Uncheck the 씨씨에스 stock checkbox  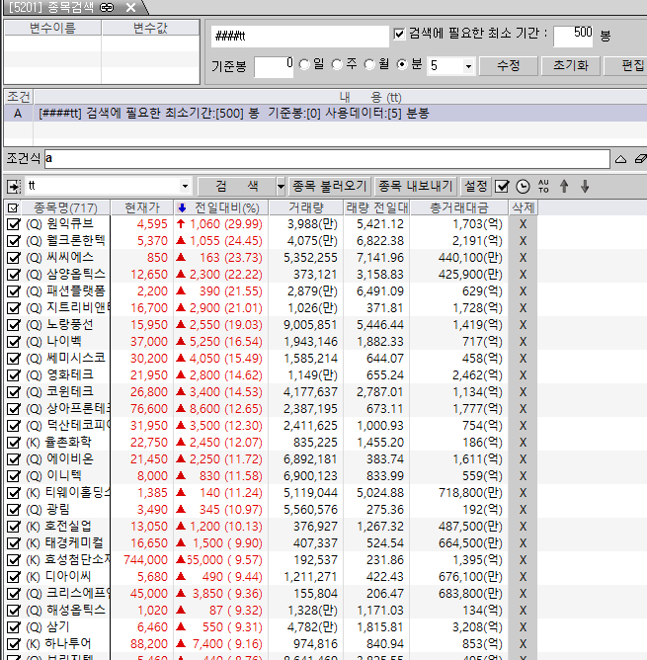pyautogui.click(x=13, y=257)
